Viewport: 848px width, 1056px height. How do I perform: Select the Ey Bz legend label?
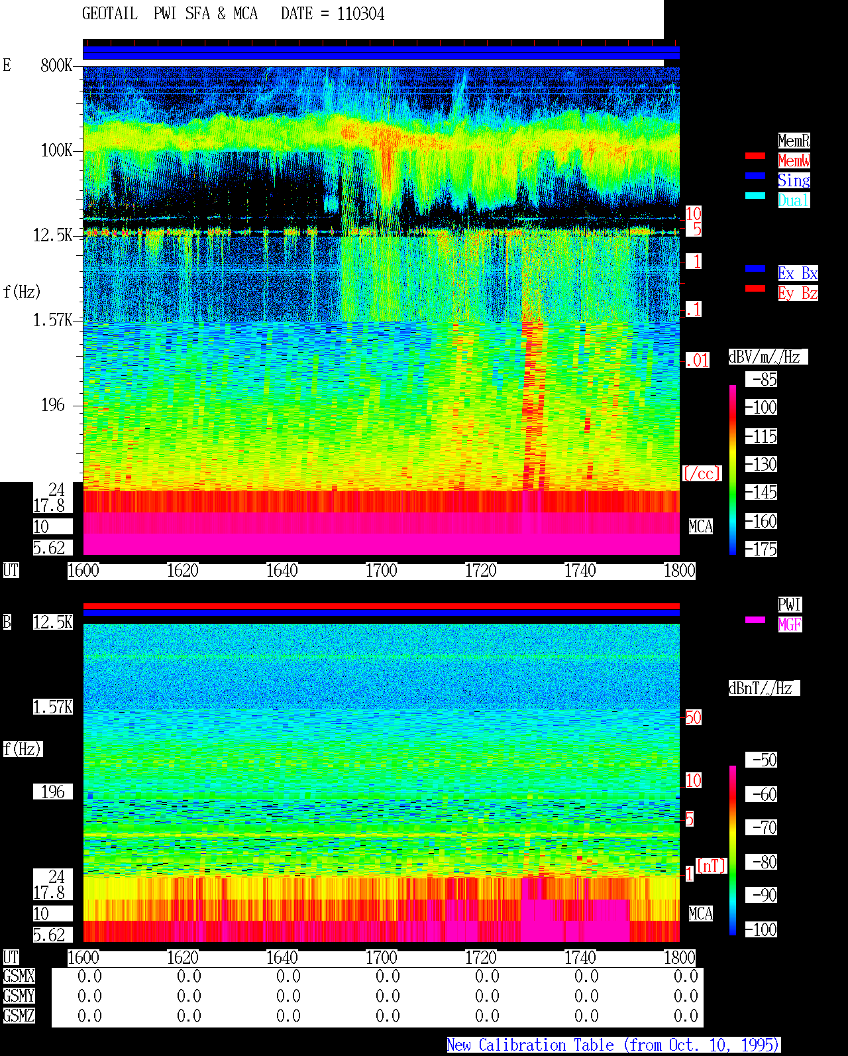point(798,293)
